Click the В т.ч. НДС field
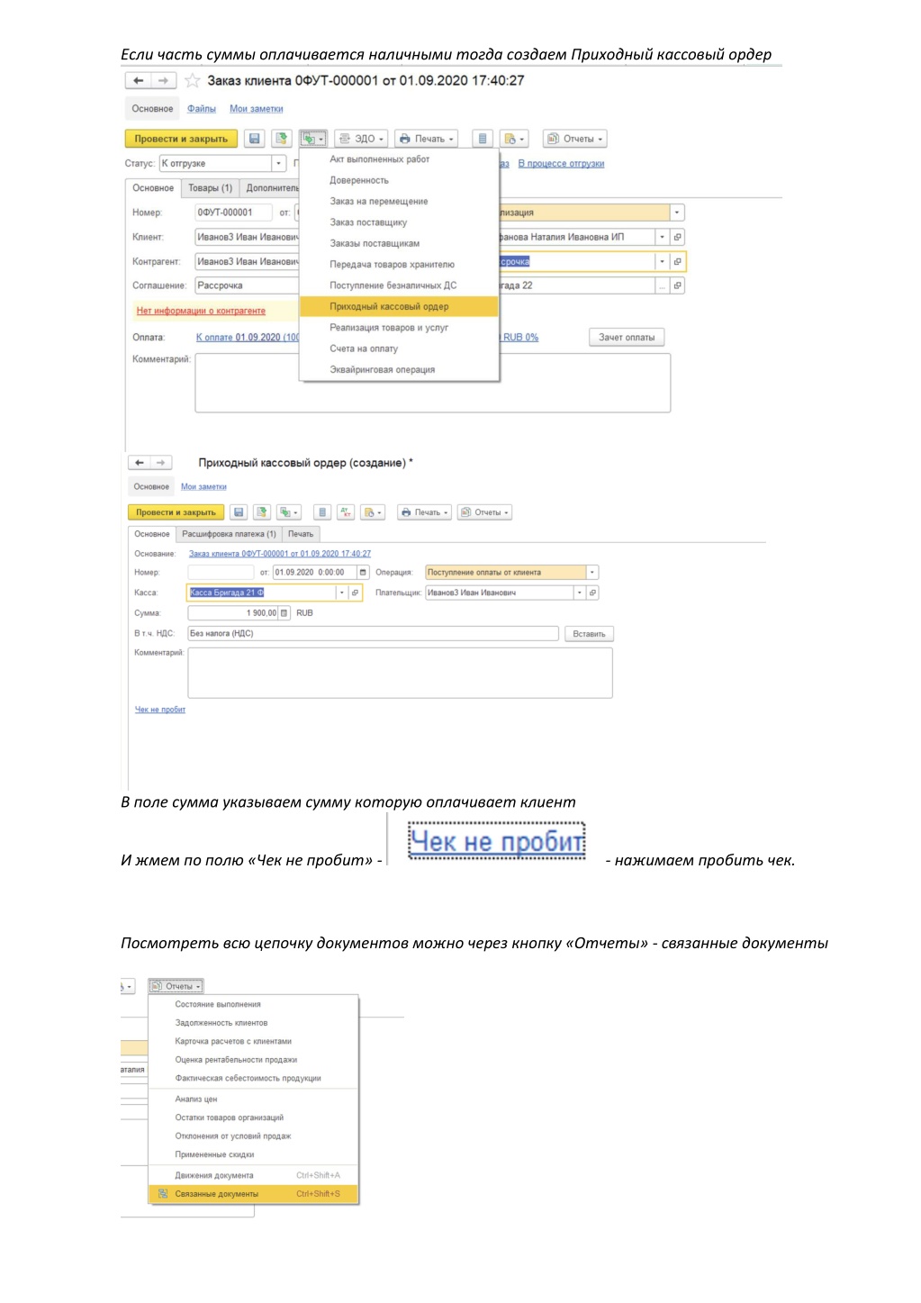Image resolution: width=921 pixels, height=1303 pixels. (373, 634)
